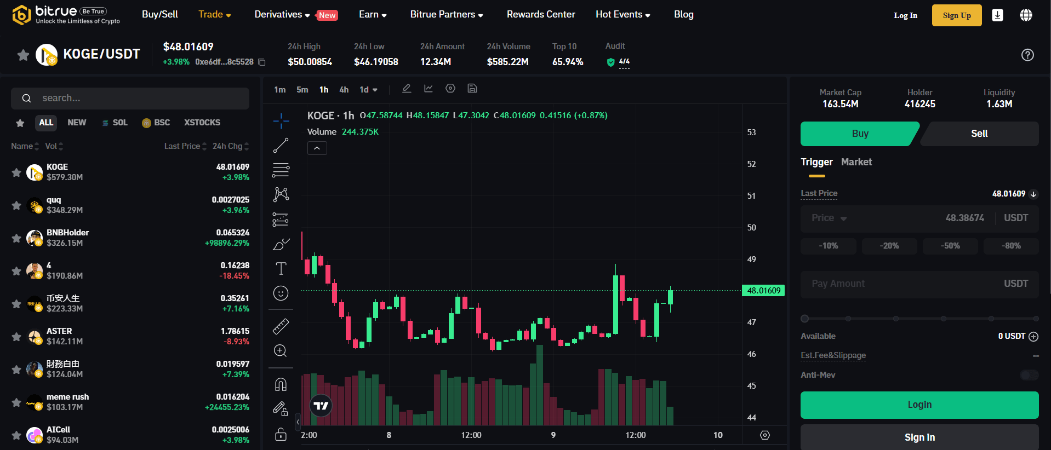This screenshot has width=1051, height=450.
Task: Select the Buy/Sell menu item
Action: [160, 14]
